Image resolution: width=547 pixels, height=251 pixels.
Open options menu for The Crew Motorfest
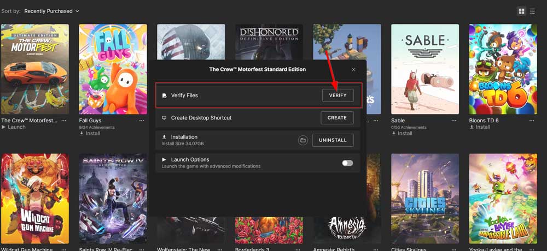click(x=63, y=121)
